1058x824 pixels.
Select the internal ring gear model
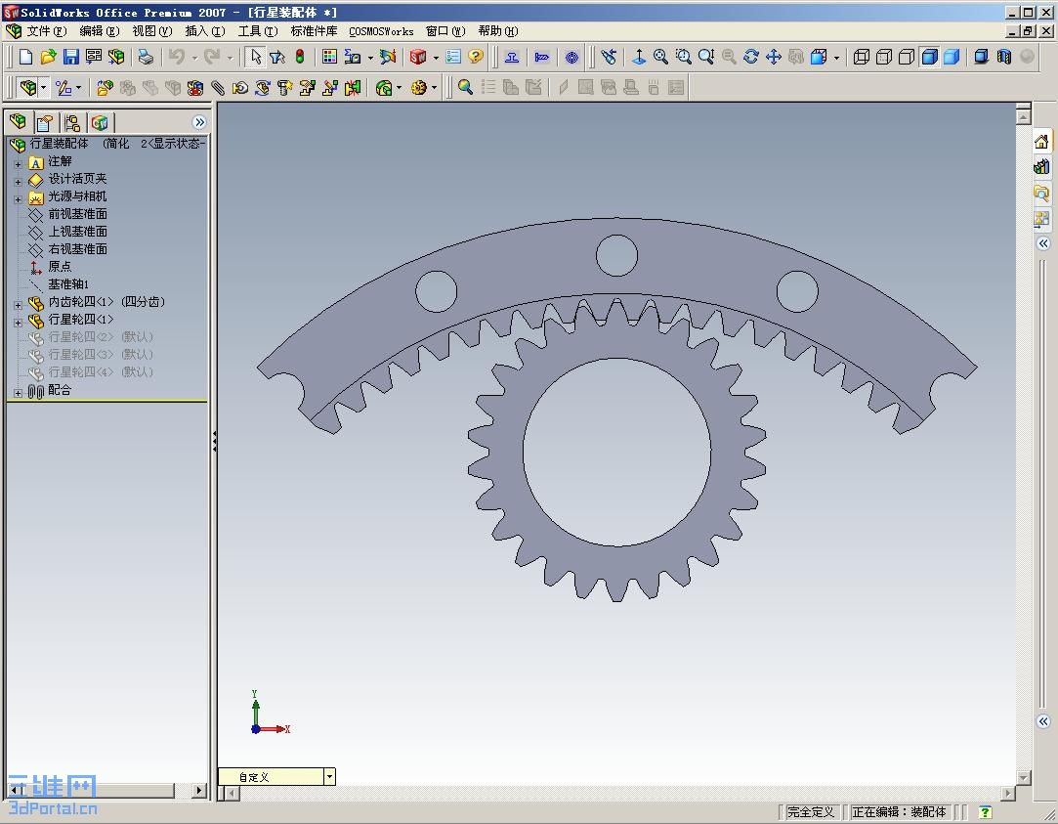click(x=527, y=270)
